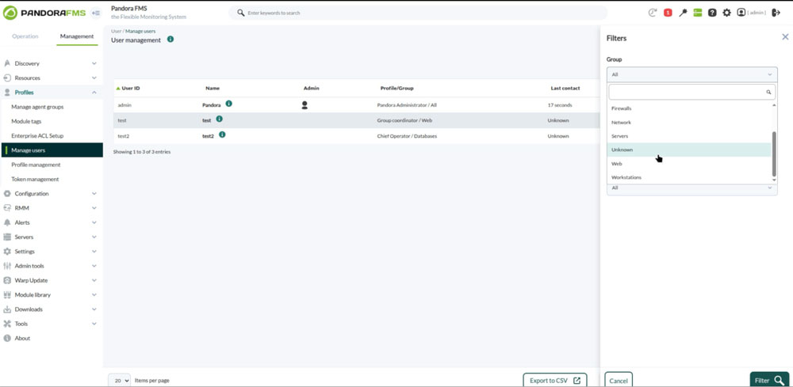Open the About page
Screen dimensions: 793x387
tap(22, 338)
